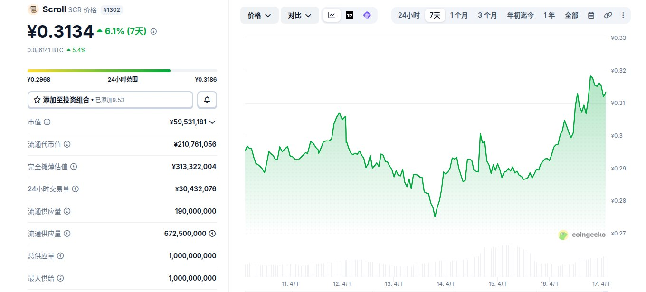
Task: Click the info icon beside 6.1% (7天)
Action: pyautogui.click(x=153, y=31)
